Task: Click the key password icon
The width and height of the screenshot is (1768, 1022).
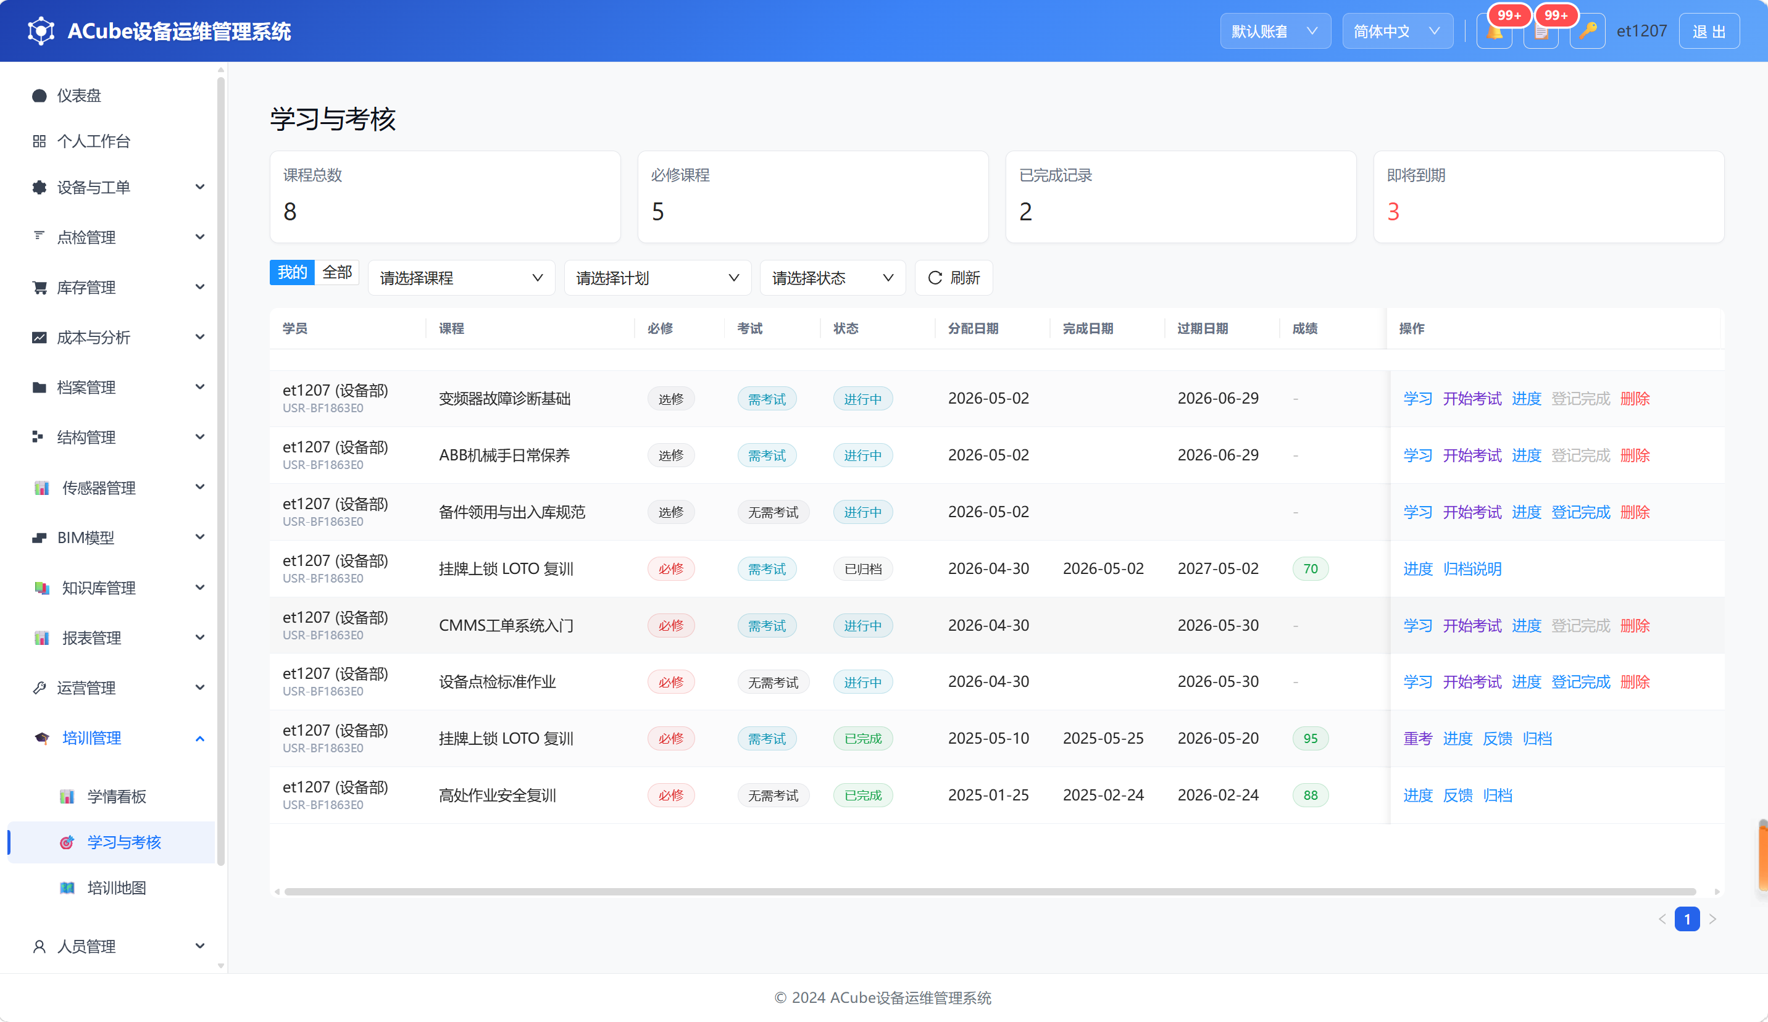Action: click(x=1587, y=31)
